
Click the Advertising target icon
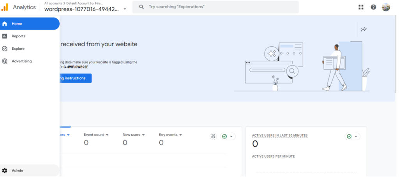(x=5, y=61)
